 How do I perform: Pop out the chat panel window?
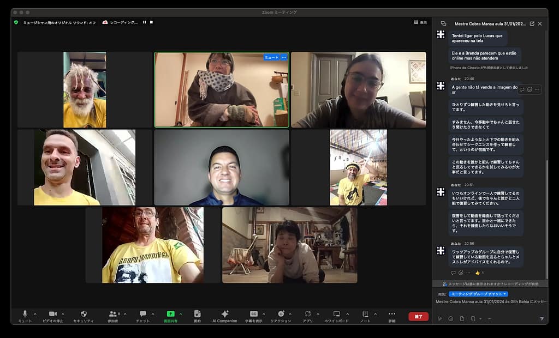tap(532, 24)
